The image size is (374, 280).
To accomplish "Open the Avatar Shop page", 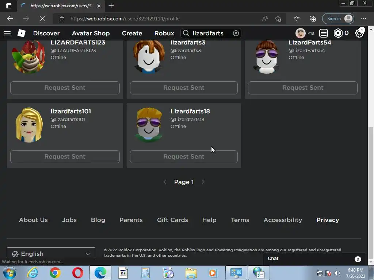I will point(91,33).
